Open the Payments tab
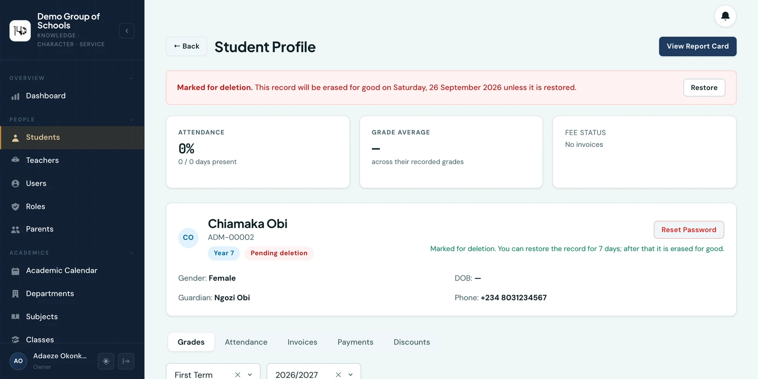Viewport: 758px width, 379px height. (355, 342)
